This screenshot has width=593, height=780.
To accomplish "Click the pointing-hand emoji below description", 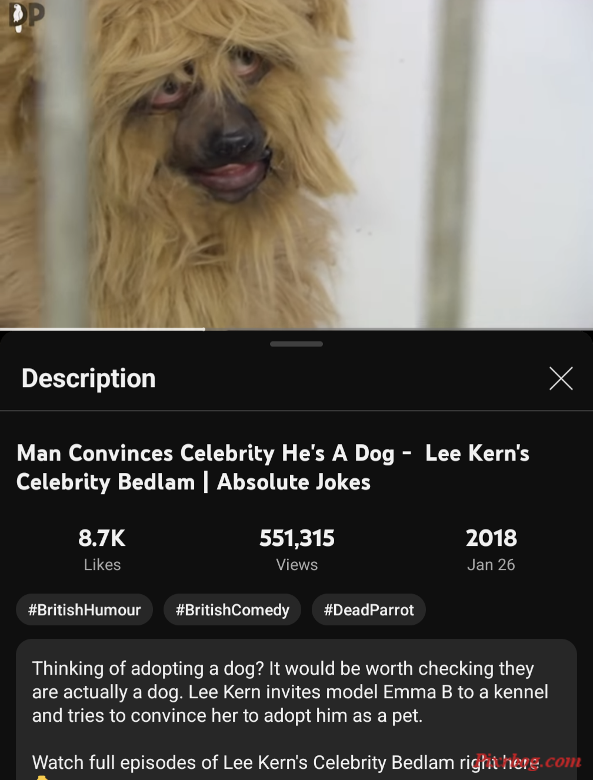I will point(41,777).
